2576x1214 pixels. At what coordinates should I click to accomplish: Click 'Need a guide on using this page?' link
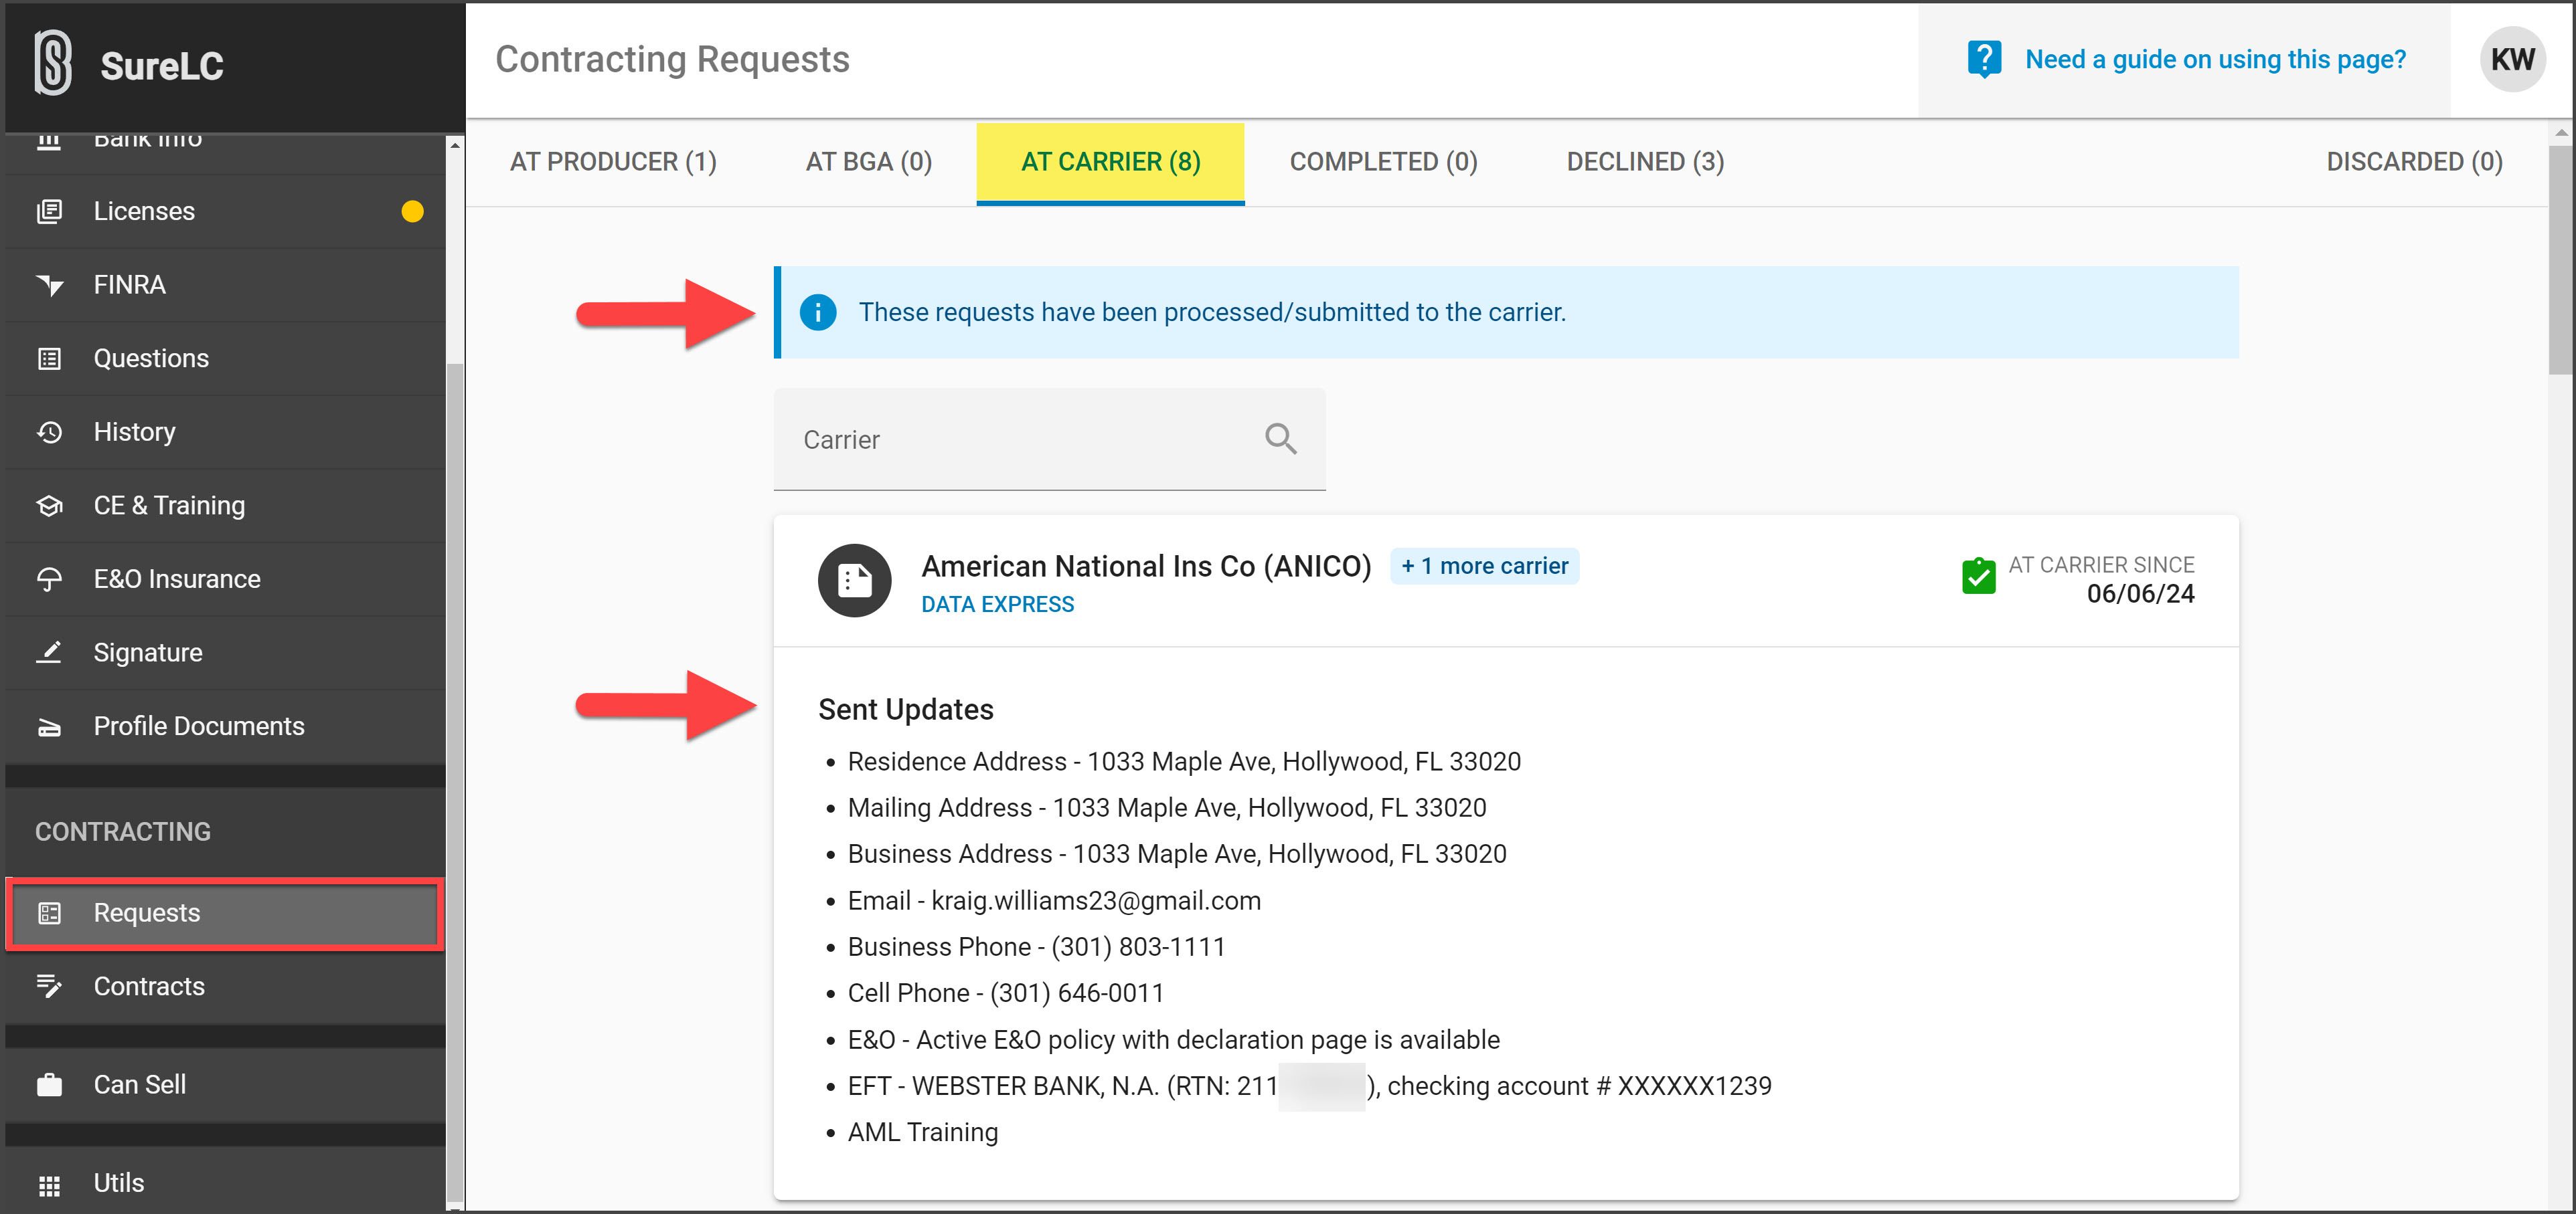2215,60
